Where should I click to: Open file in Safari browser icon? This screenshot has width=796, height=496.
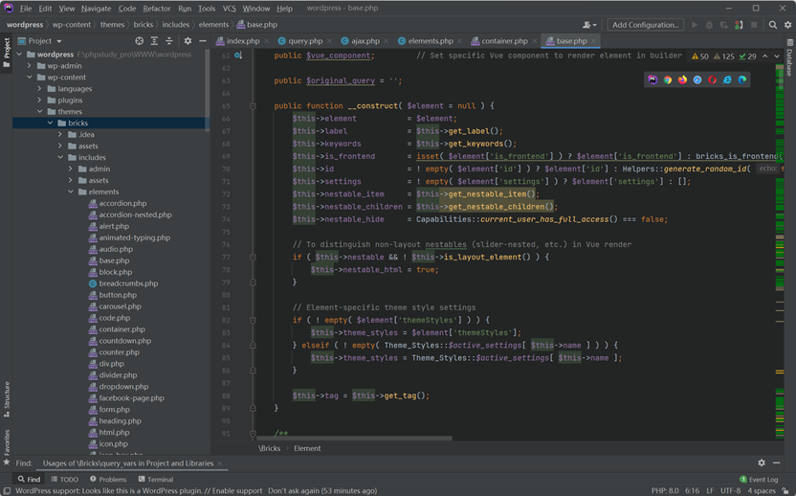(697, 79)
